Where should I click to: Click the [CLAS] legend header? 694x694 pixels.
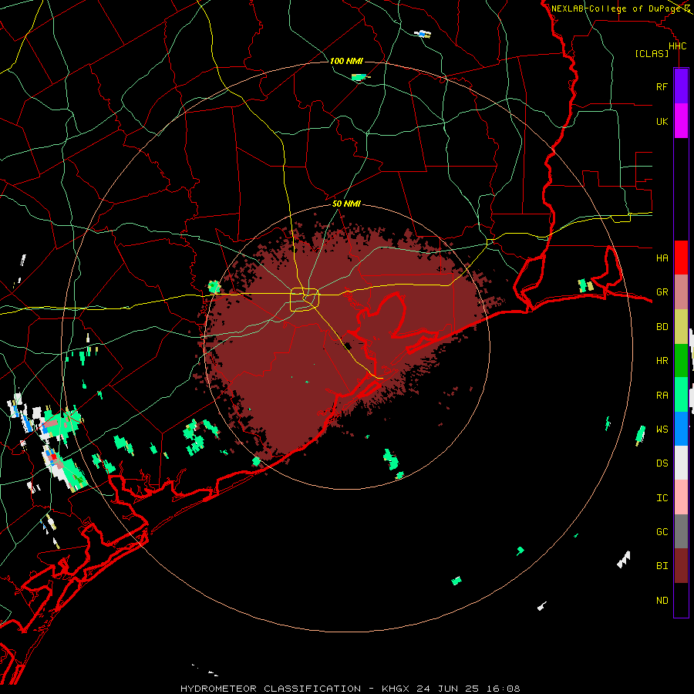652,54
